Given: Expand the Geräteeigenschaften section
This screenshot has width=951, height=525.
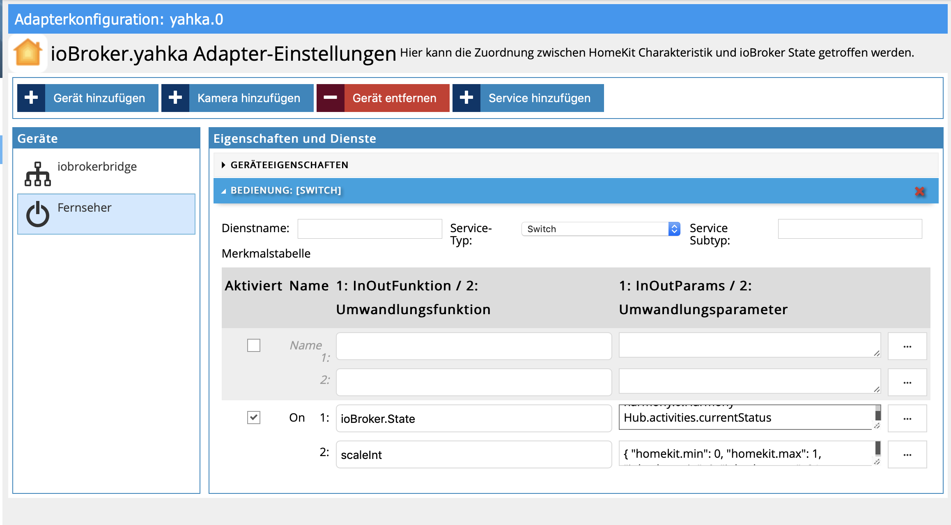Looking at the screenshot, I should click(x=576, y=165).
